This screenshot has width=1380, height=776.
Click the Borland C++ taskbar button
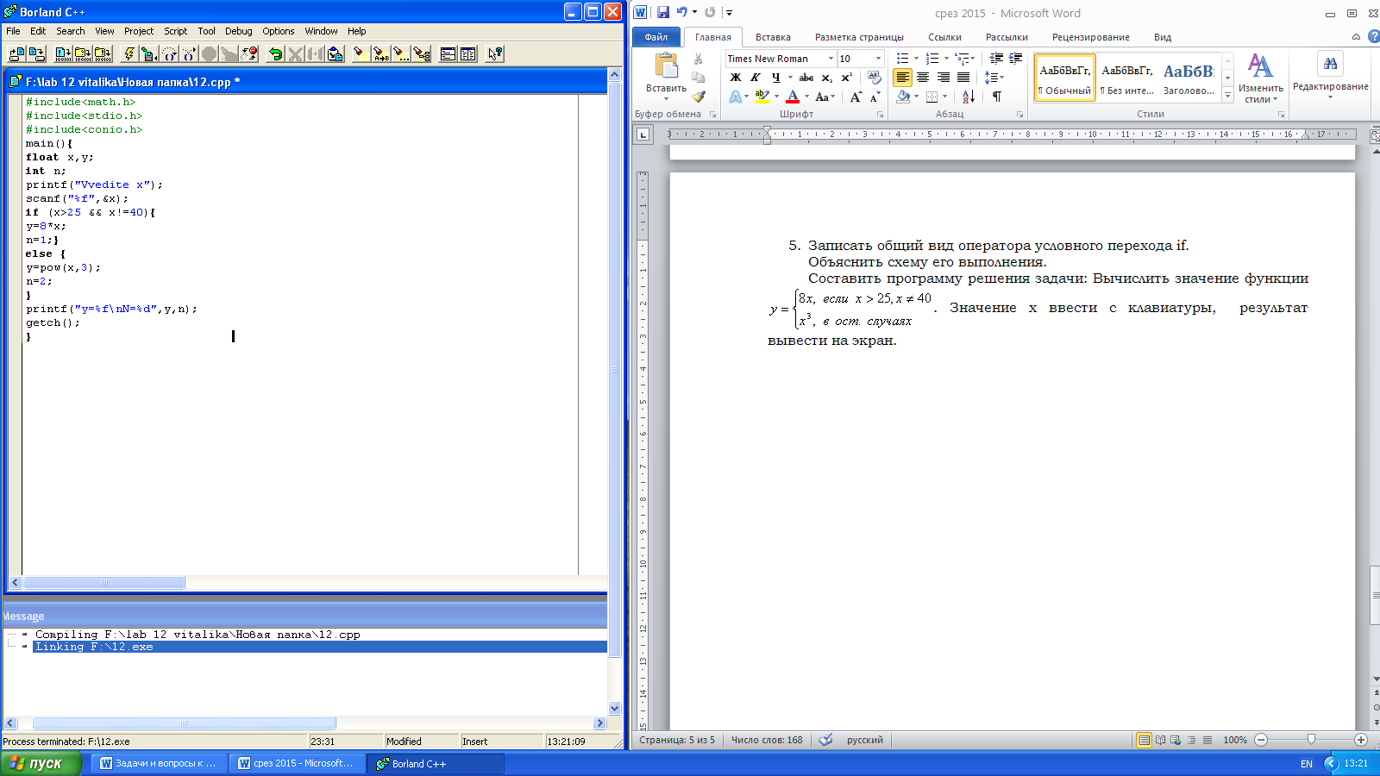[436, 763]
